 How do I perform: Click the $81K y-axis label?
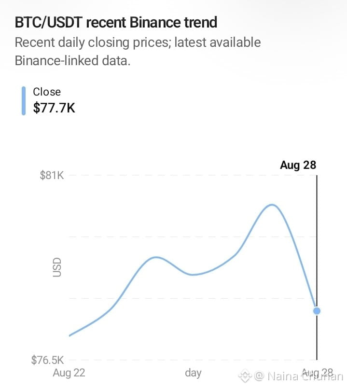tap(52, 175)
